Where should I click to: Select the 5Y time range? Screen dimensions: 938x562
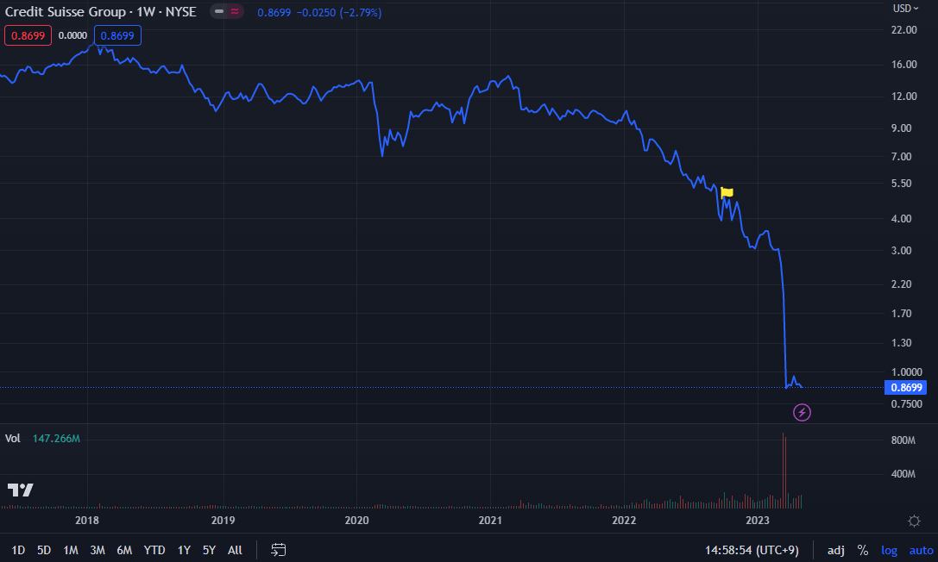(209, 550)
